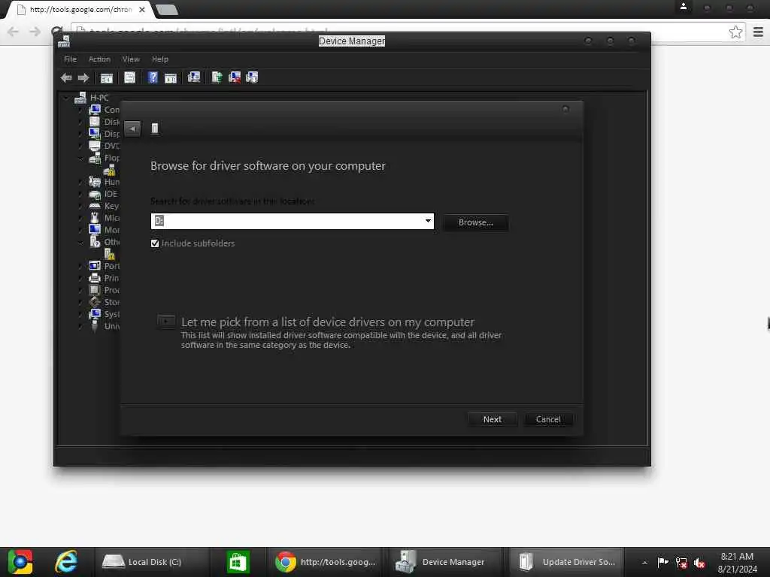Select the Display adapters category icon
This screenshot has height=577, width=770.
[x=95, y=134]
